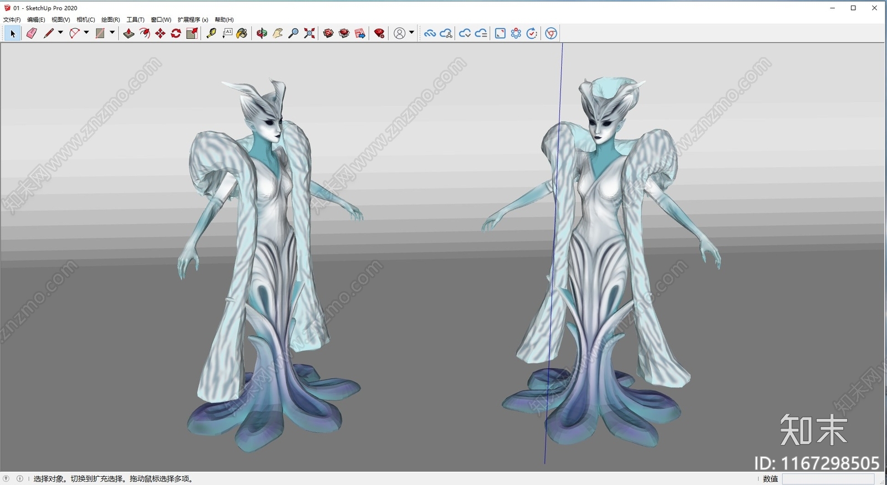887x485 pixels.
Task: Click the circular arrow check icon
Action: 532,33
